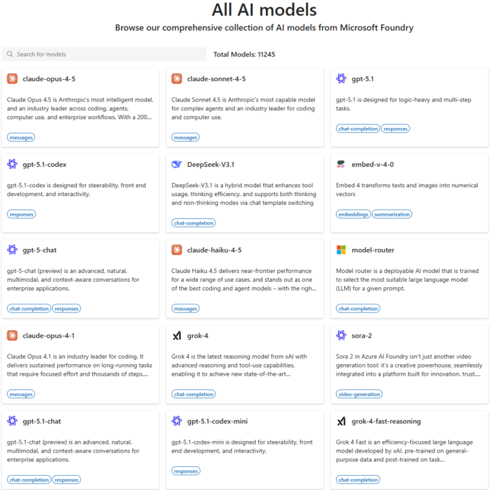Click the summarization tag on embed-v-4-0
The image size is (490, 490).
point(392,214)
